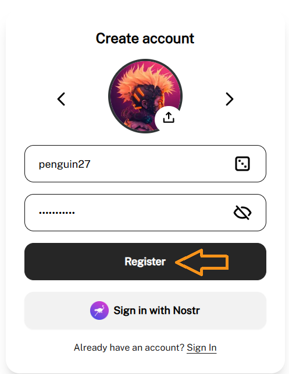Click the Already have an account text
This screenshot has width=289, height=374.
(x=129, y=348)
